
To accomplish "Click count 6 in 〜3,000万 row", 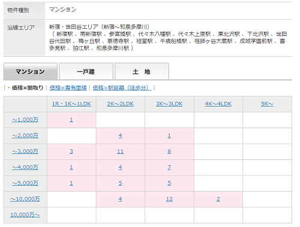I will pyautogui.click(x=169, y=152).
